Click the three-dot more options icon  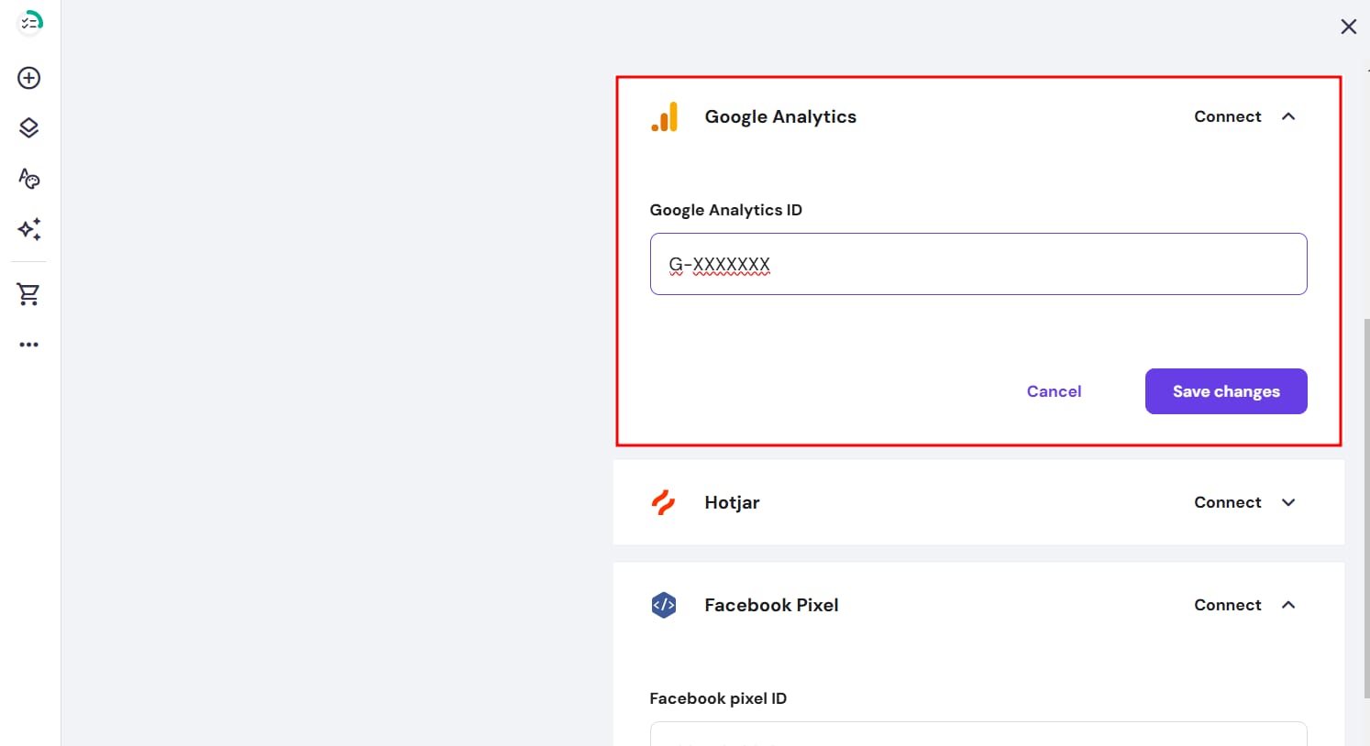tap(29, 345)
